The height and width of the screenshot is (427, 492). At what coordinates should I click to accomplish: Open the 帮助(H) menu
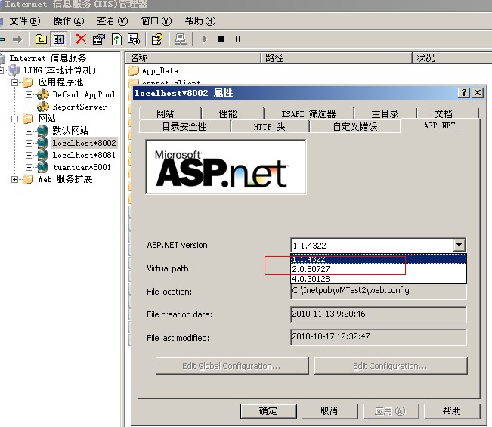200,21
